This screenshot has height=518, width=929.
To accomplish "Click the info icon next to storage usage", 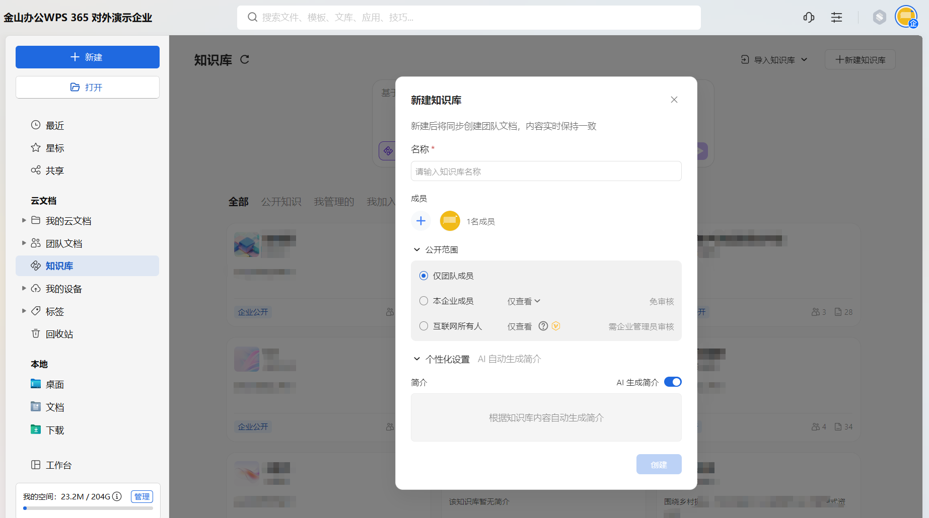I will coord(117,496).
